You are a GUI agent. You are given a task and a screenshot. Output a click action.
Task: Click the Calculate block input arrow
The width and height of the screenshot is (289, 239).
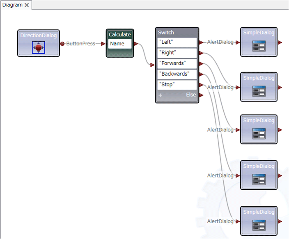103,44
